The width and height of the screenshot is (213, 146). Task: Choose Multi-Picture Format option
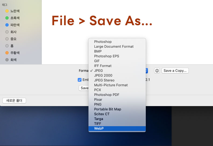coord(117,85)
